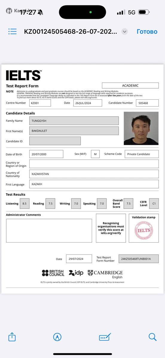
Task: Tap Country of Nationality KAZAKHSTAN field
Action: tap(94, 174)
